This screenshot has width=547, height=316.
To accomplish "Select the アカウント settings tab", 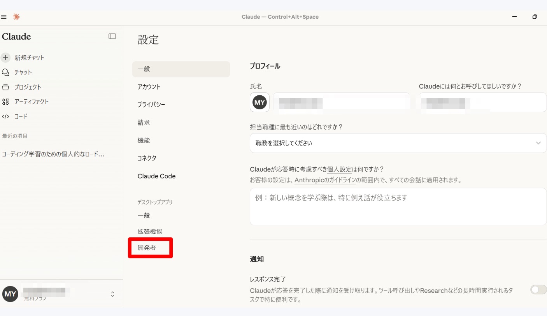I will pos(149,87).
